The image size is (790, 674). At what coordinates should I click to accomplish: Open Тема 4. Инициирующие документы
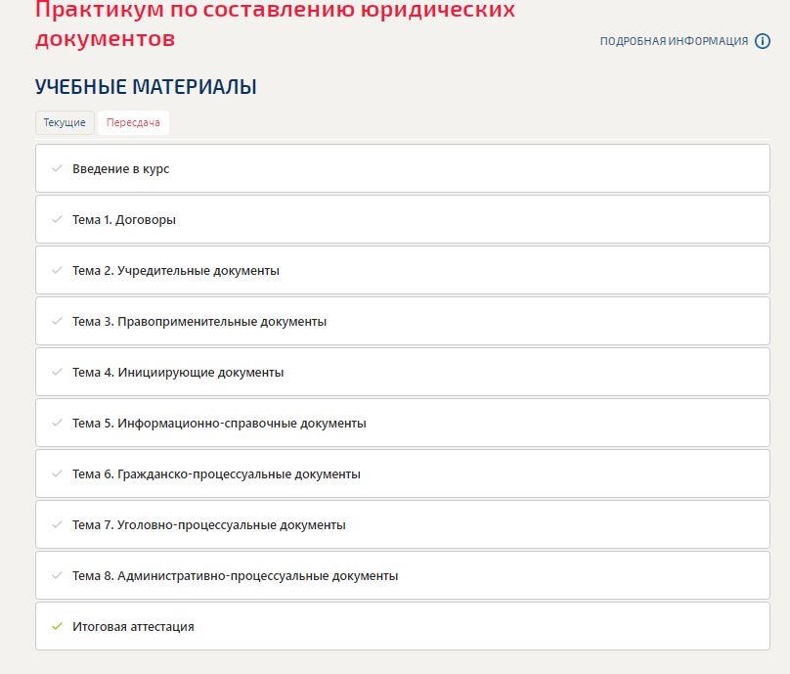click(x=178, y=373)
